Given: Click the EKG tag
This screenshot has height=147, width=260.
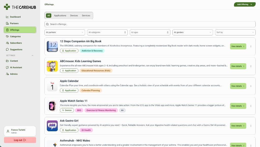Looking at the screenshot, I should click(79, 110).
